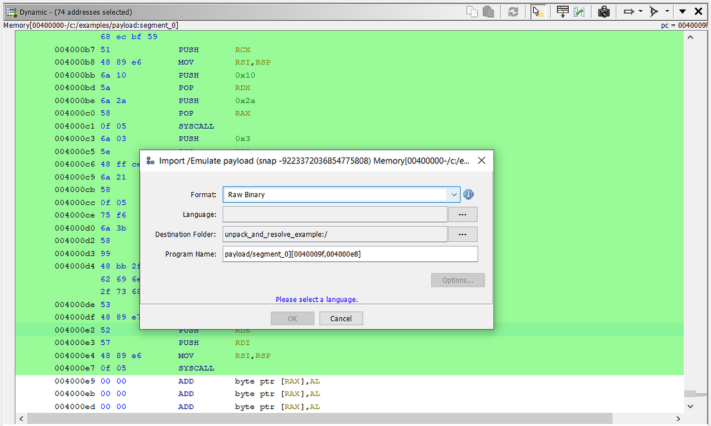The image size is (711, 426).
Task: Open the Dynamic panel's black triangle menu
Action: (x=683, y=12)
